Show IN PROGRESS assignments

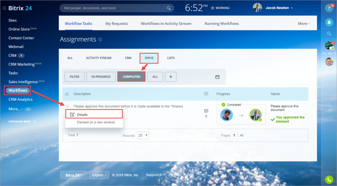101,77
